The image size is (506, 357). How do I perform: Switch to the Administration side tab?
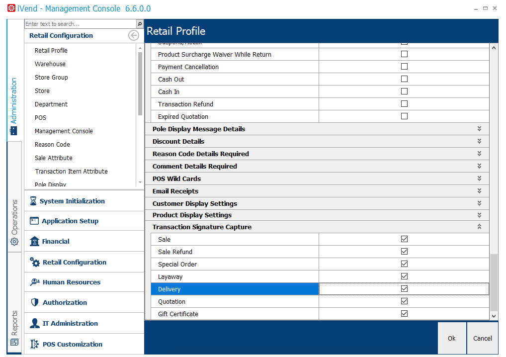pos(14,80)
